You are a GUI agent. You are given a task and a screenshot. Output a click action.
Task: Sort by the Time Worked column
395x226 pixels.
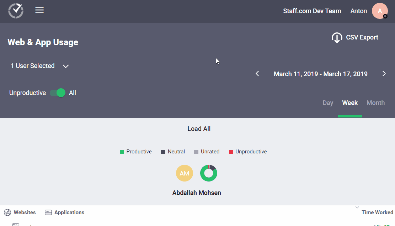(377, 212)
